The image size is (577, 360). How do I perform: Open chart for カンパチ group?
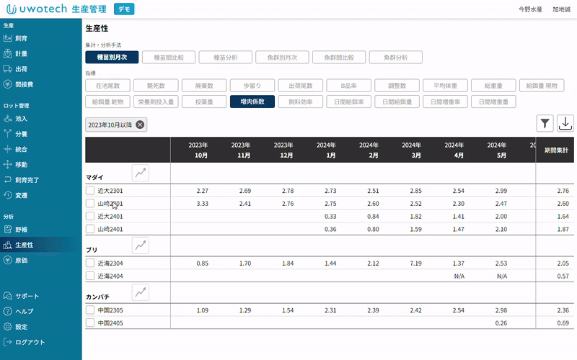point(141,292)
